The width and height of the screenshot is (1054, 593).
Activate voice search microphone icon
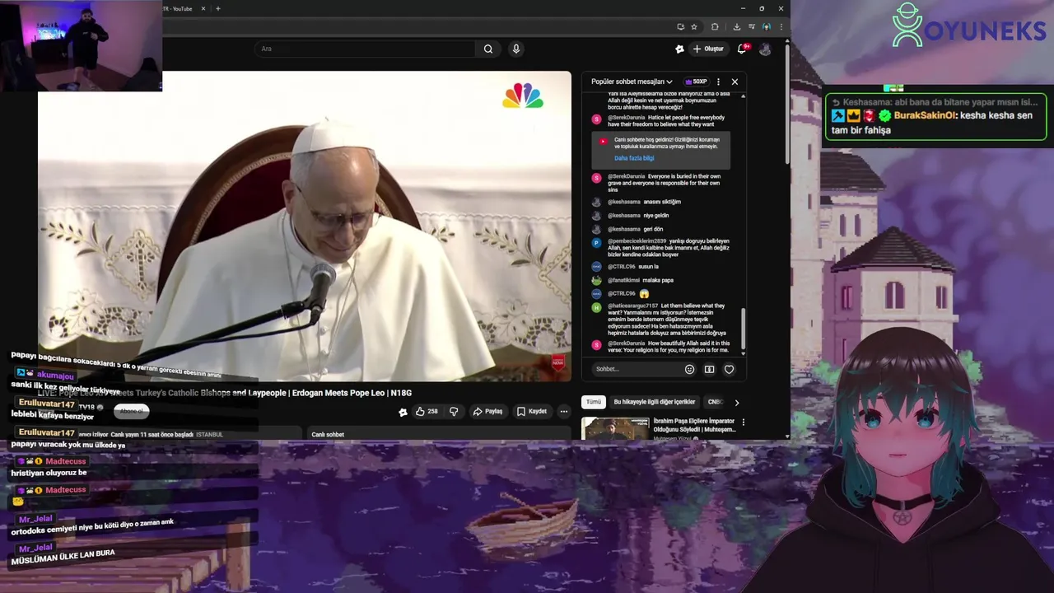(516, 49)
